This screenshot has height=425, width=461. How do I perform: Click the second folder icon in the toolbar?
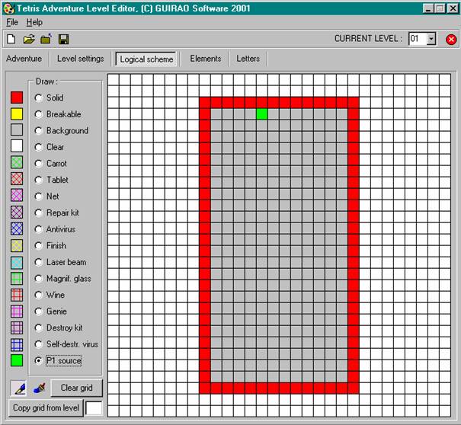[46, 39]
